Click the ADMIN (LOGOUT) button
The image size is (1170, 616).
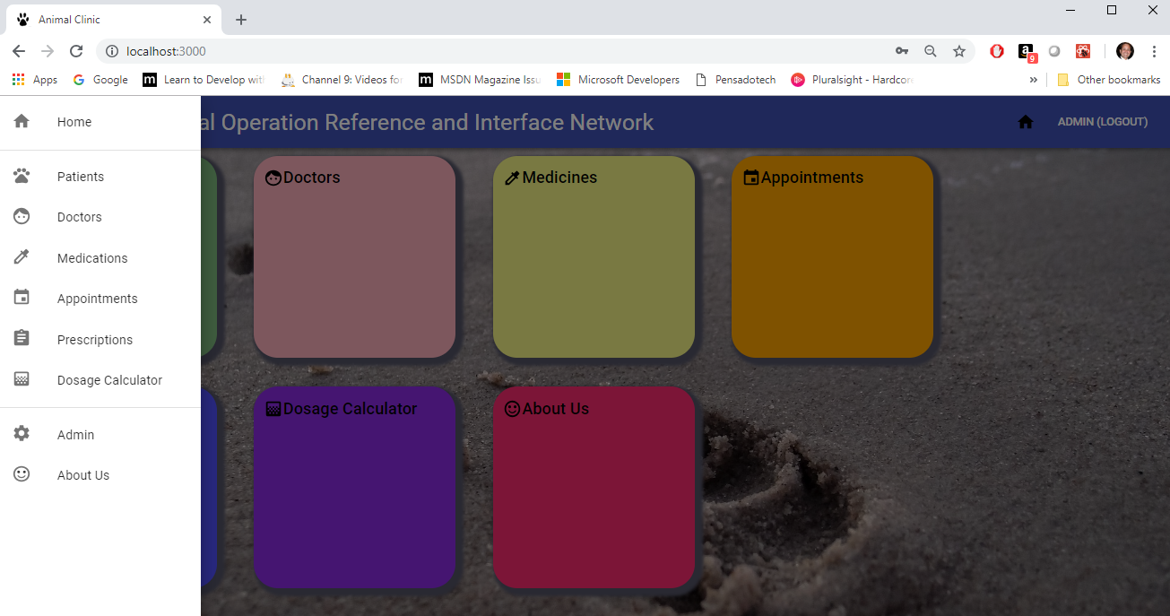pyautogui.click(x=1103, y=122)
